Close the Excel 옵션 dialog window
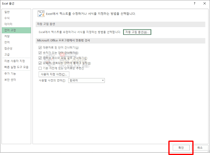Viewport: 210px width, 155px height. tap(205, 3)
